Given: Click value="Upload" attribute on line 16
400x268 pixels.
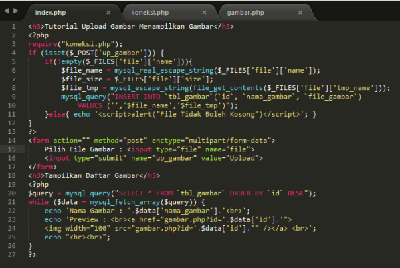Looking at the screenshot, I should tap(230, 158).
